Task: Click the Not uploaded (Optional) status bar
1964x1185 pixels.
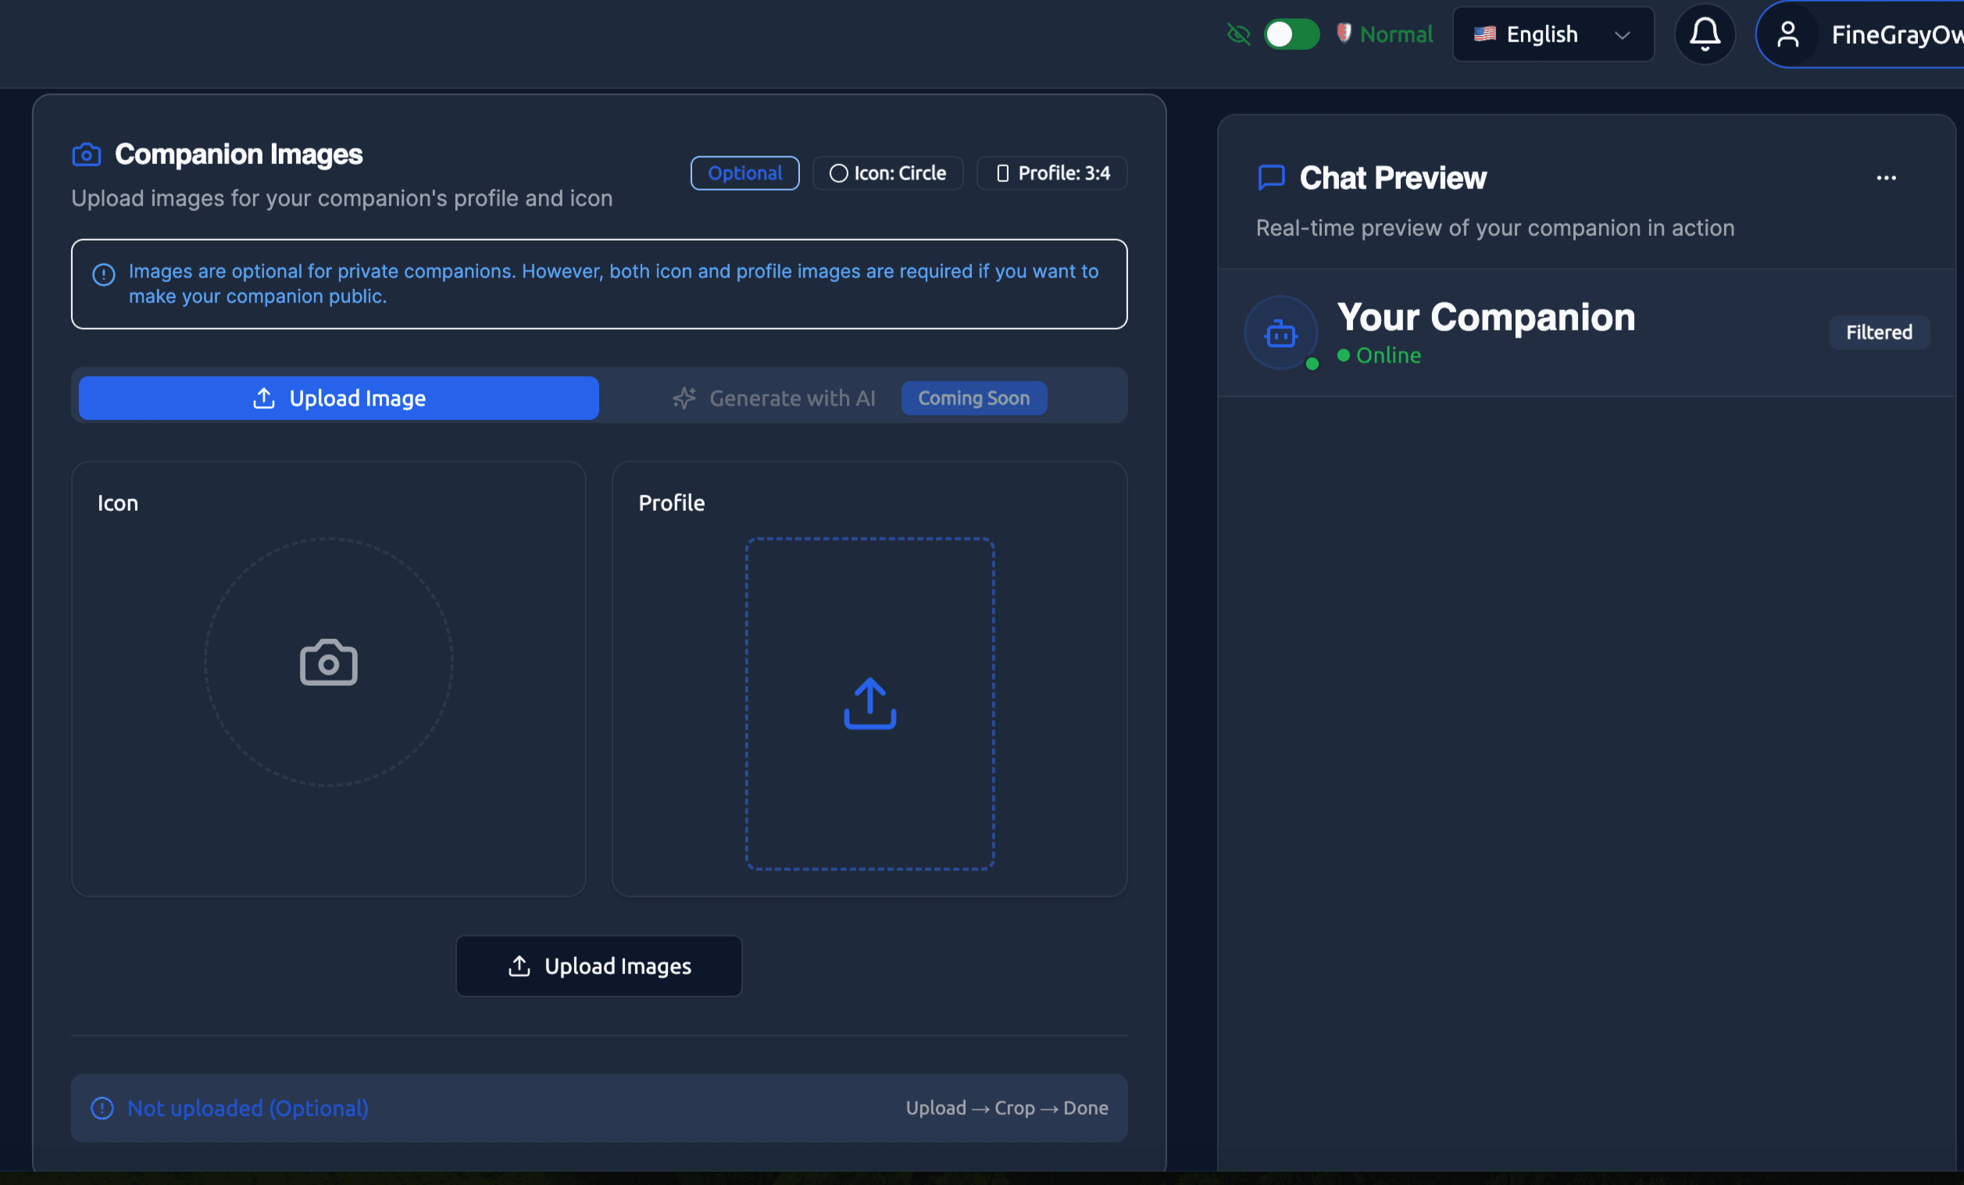Action: [x=247, y=1108]
